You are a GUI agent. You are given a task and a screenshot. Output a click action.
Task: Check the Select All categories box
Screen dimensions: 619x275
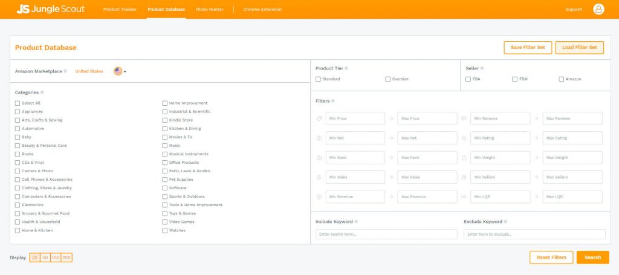[x=18, y=103]
